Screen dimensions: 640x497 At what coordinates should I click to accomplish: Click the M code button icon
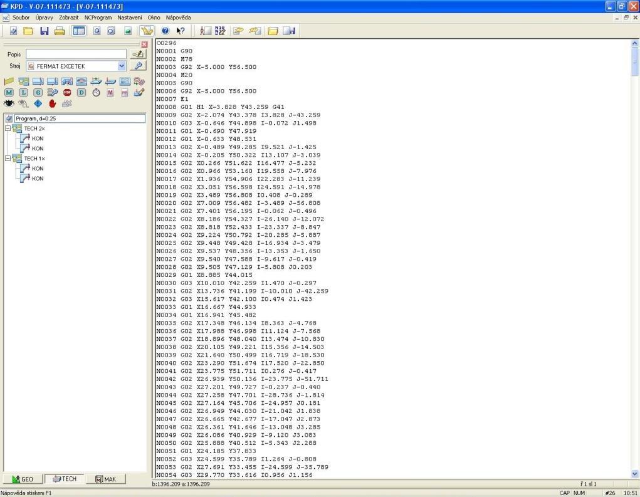coord(9,93)
